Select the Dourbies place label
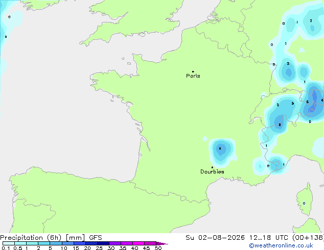This screenshot has height=250, width=324. tap(212, 171)
